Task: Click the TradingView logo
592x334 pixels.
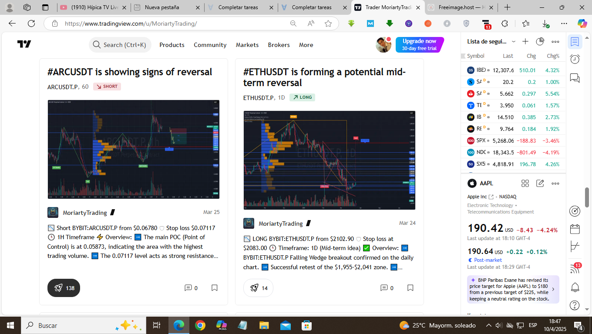Action: click(24, 44)
